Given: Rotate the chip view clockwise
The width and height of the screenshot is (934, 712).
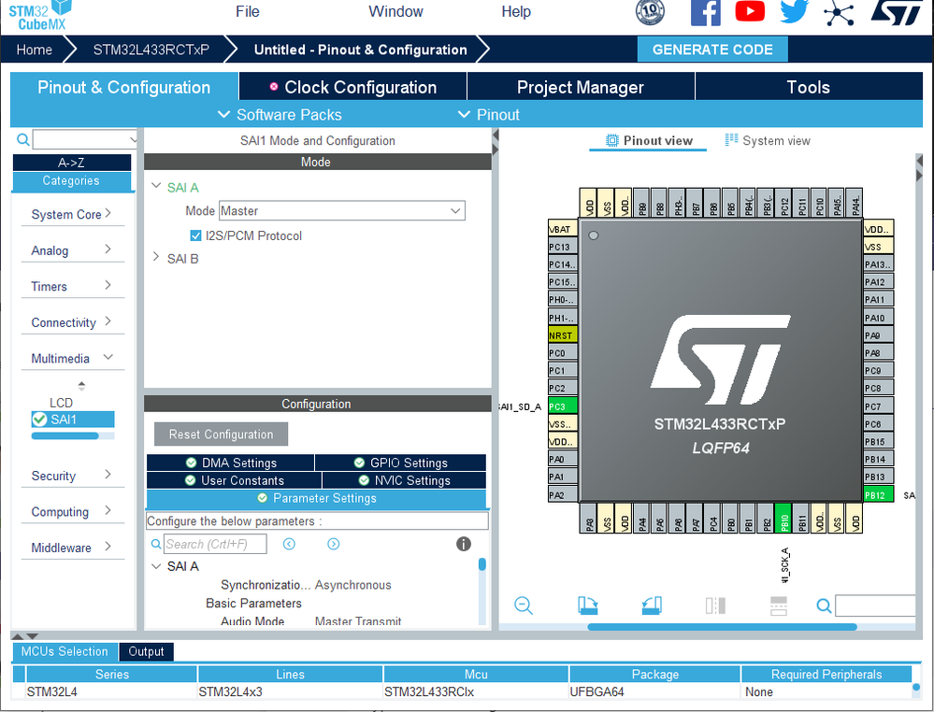Looking at the screenshot, I should click(x=588, y=605).
